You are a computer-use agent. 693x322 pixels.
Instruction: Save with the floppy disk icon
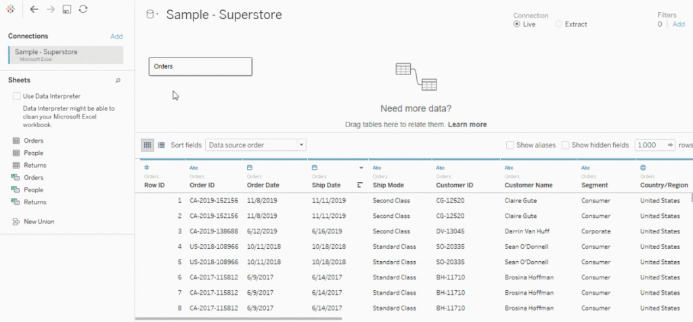67,9
